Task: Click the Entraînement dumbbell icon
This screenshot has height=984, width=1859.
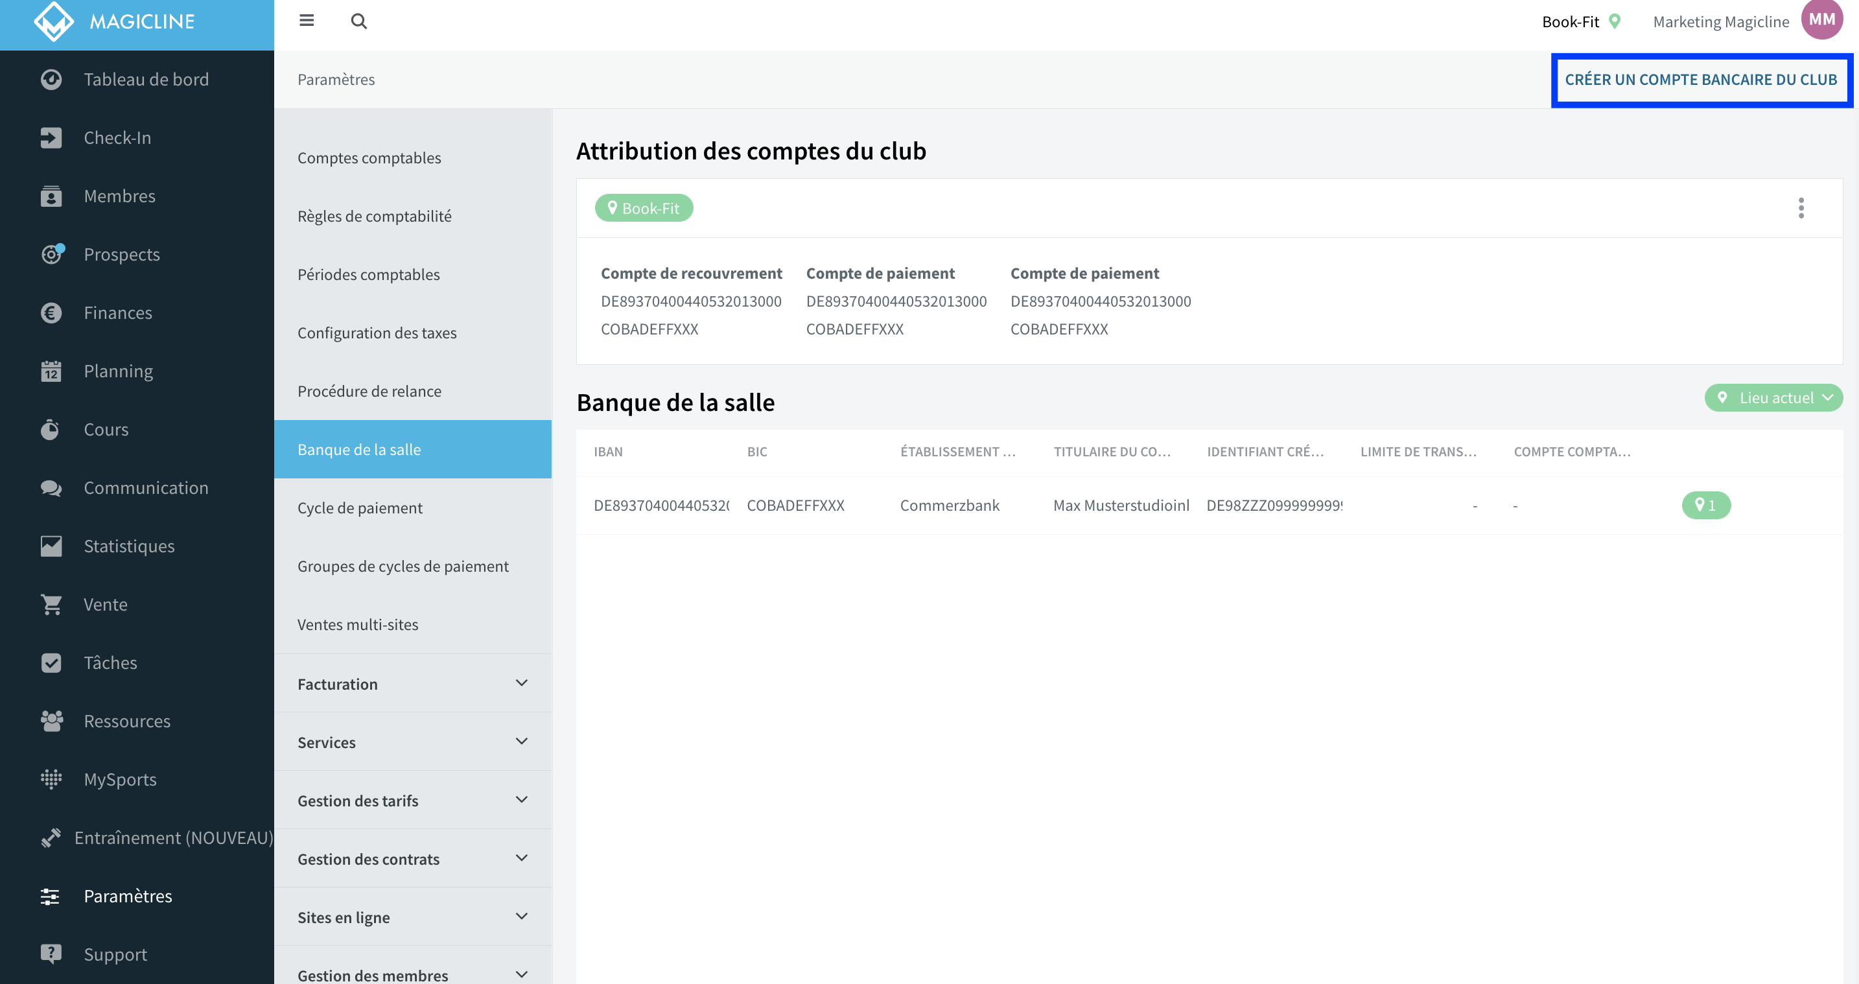Action: pos(51,838)
